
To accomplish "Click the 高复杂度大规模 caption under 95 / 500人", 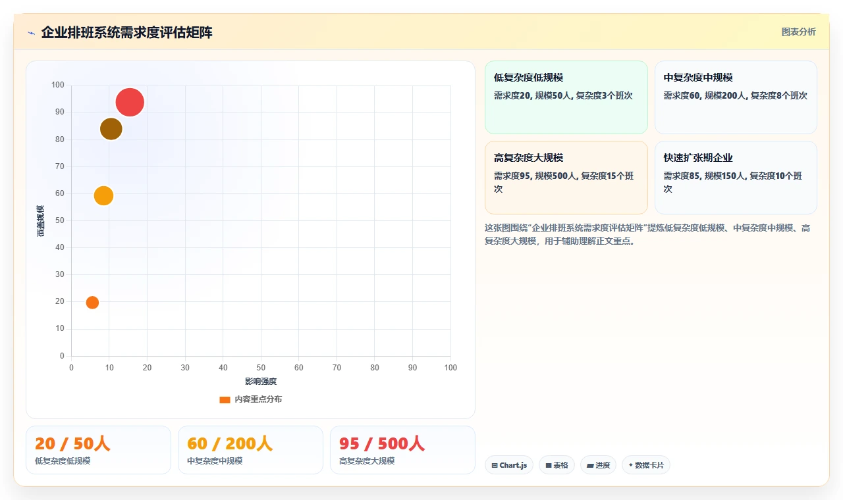I will tap(367, 461).
